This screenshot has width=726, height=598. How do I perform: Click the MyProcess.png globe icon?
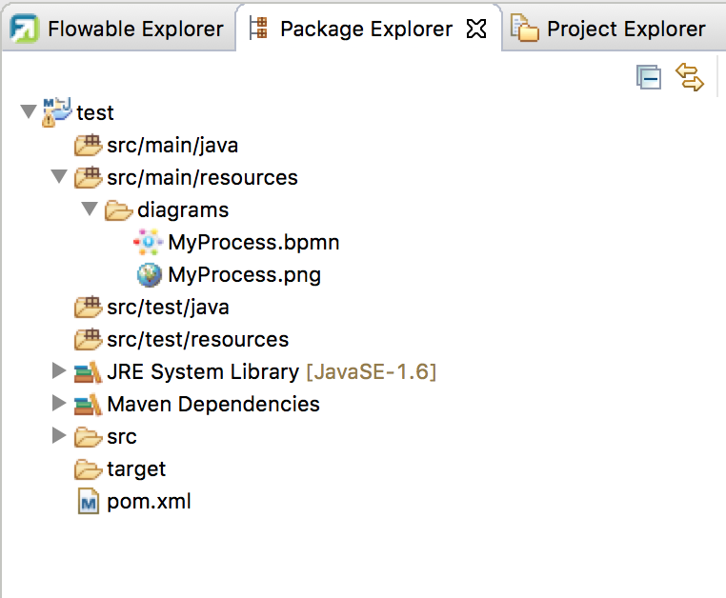pyautogui.click(x=149, y=275)
